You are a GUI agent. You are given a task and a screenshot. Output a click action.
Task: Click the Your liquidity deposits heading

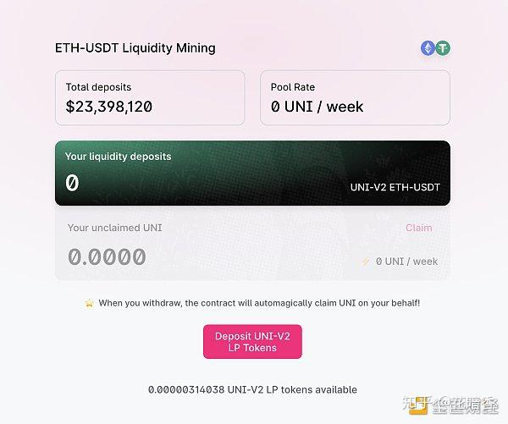click(x=118, y=157)
